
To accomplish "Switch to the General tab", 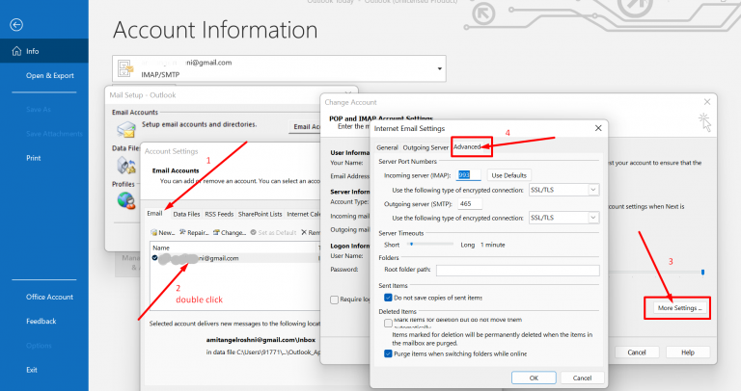I will click(x=387, y=147).
